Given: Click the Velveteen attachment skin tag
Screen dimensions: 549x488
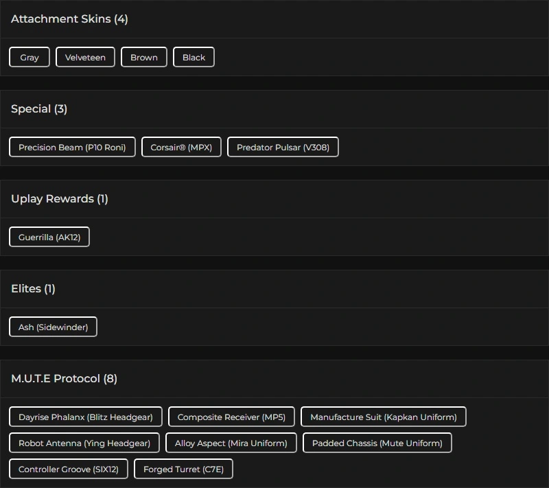Looking at the screenshot, I should pos(85,57).
